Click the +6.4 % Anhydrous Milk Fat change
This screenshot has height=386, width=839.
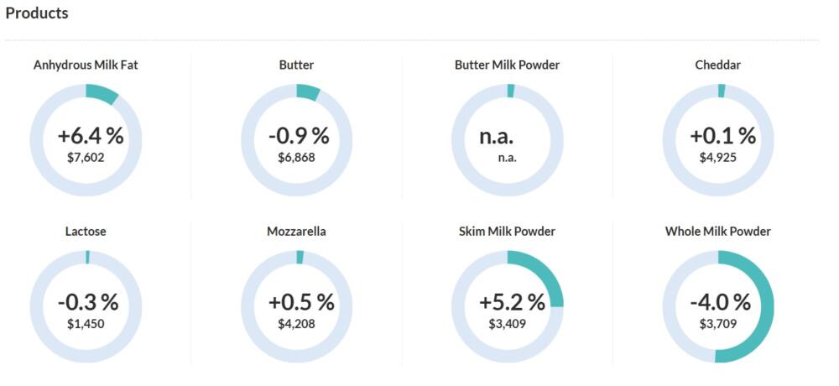[90, 136]
